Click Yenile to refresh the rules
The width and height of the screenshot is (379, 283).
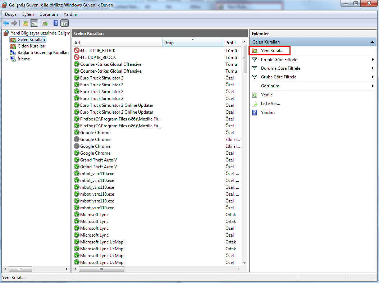[266, 95]
